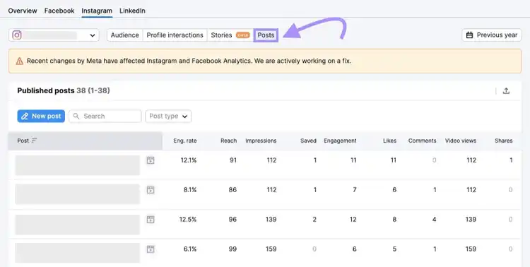This screenshot has height=267, width=530.
Task: Sort table by Shares column
Action: coord(504,141)
